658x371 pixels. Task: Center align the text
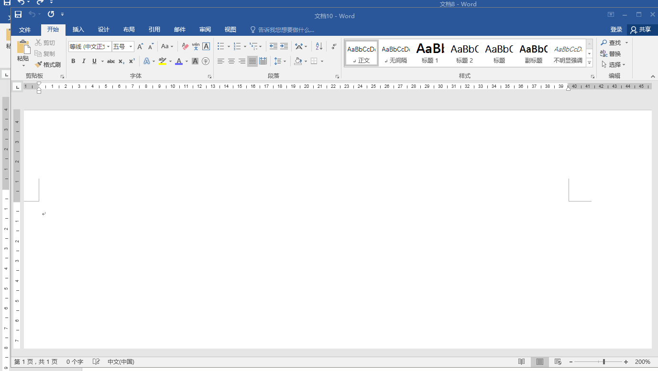click(231, 61)
